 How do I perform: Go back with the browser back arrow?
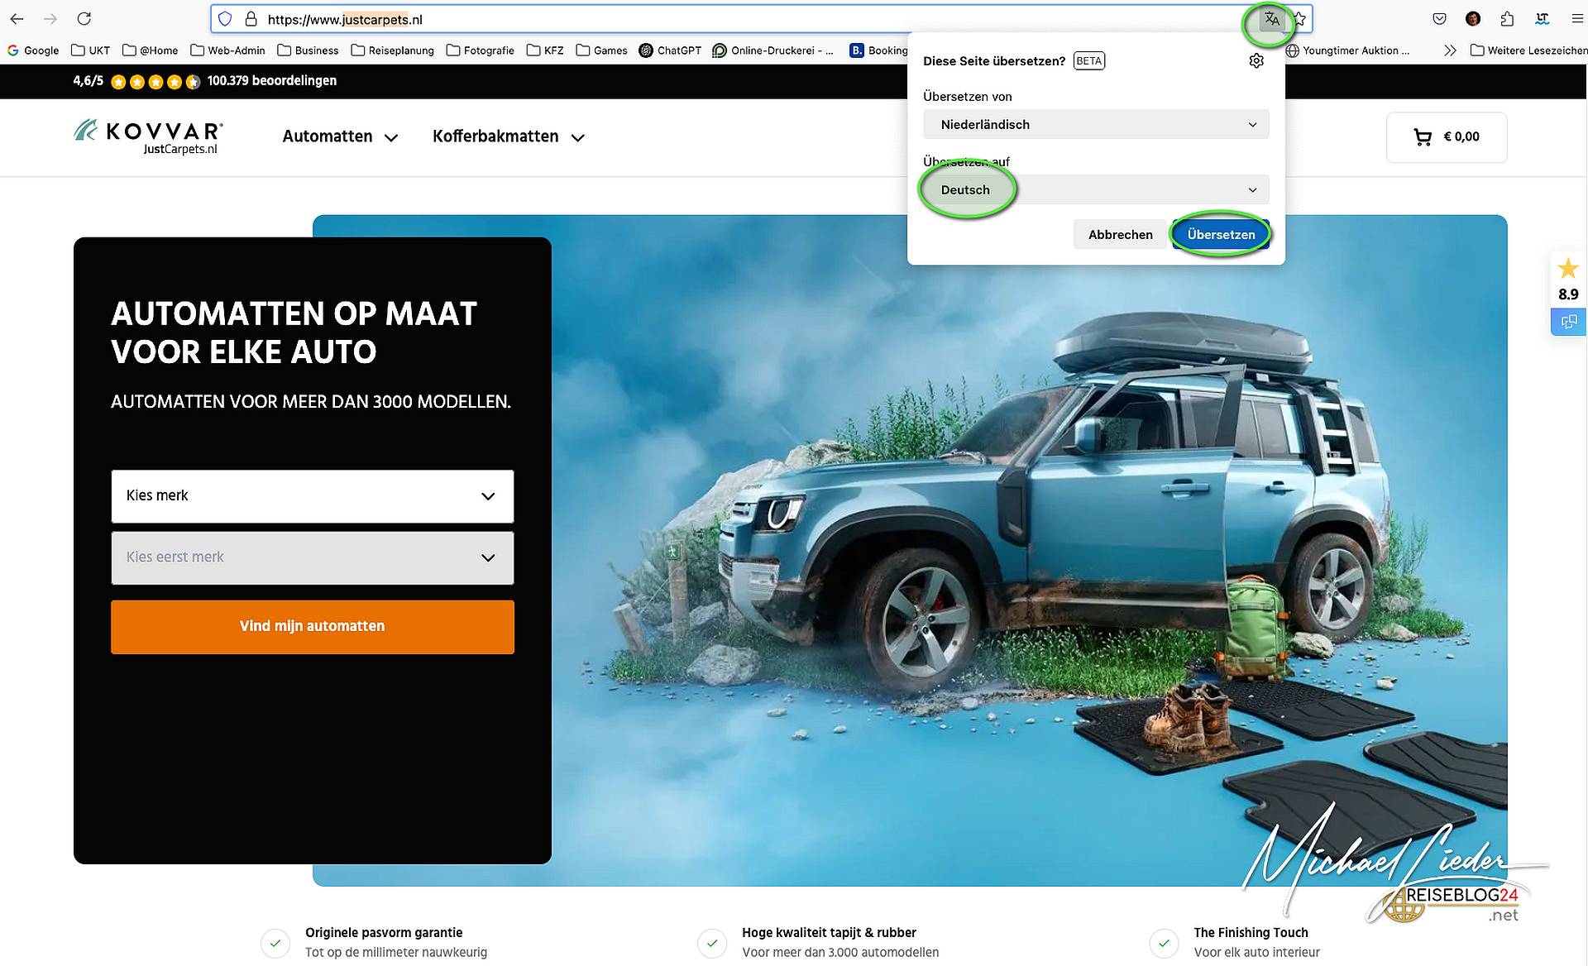coord(17,18)
